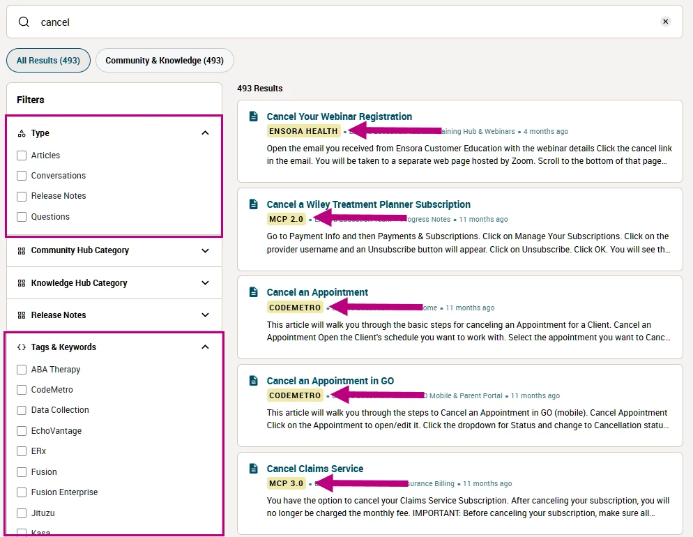The width and height of the screenshot is (693, 537).
Task: Switch to Community & Knowledge (493) tab
Action: pyautogui.click(x=165, y=60)
